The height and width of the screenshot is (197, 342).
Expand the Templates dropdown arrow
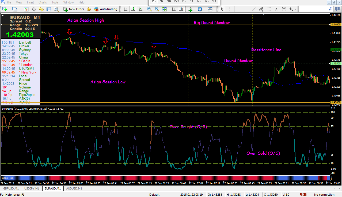[214, 9]
